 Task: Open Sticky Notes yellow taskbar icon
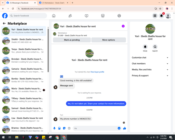[44, 137]
